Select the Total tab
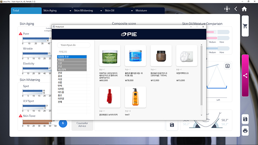 click(x=26, y=11)
